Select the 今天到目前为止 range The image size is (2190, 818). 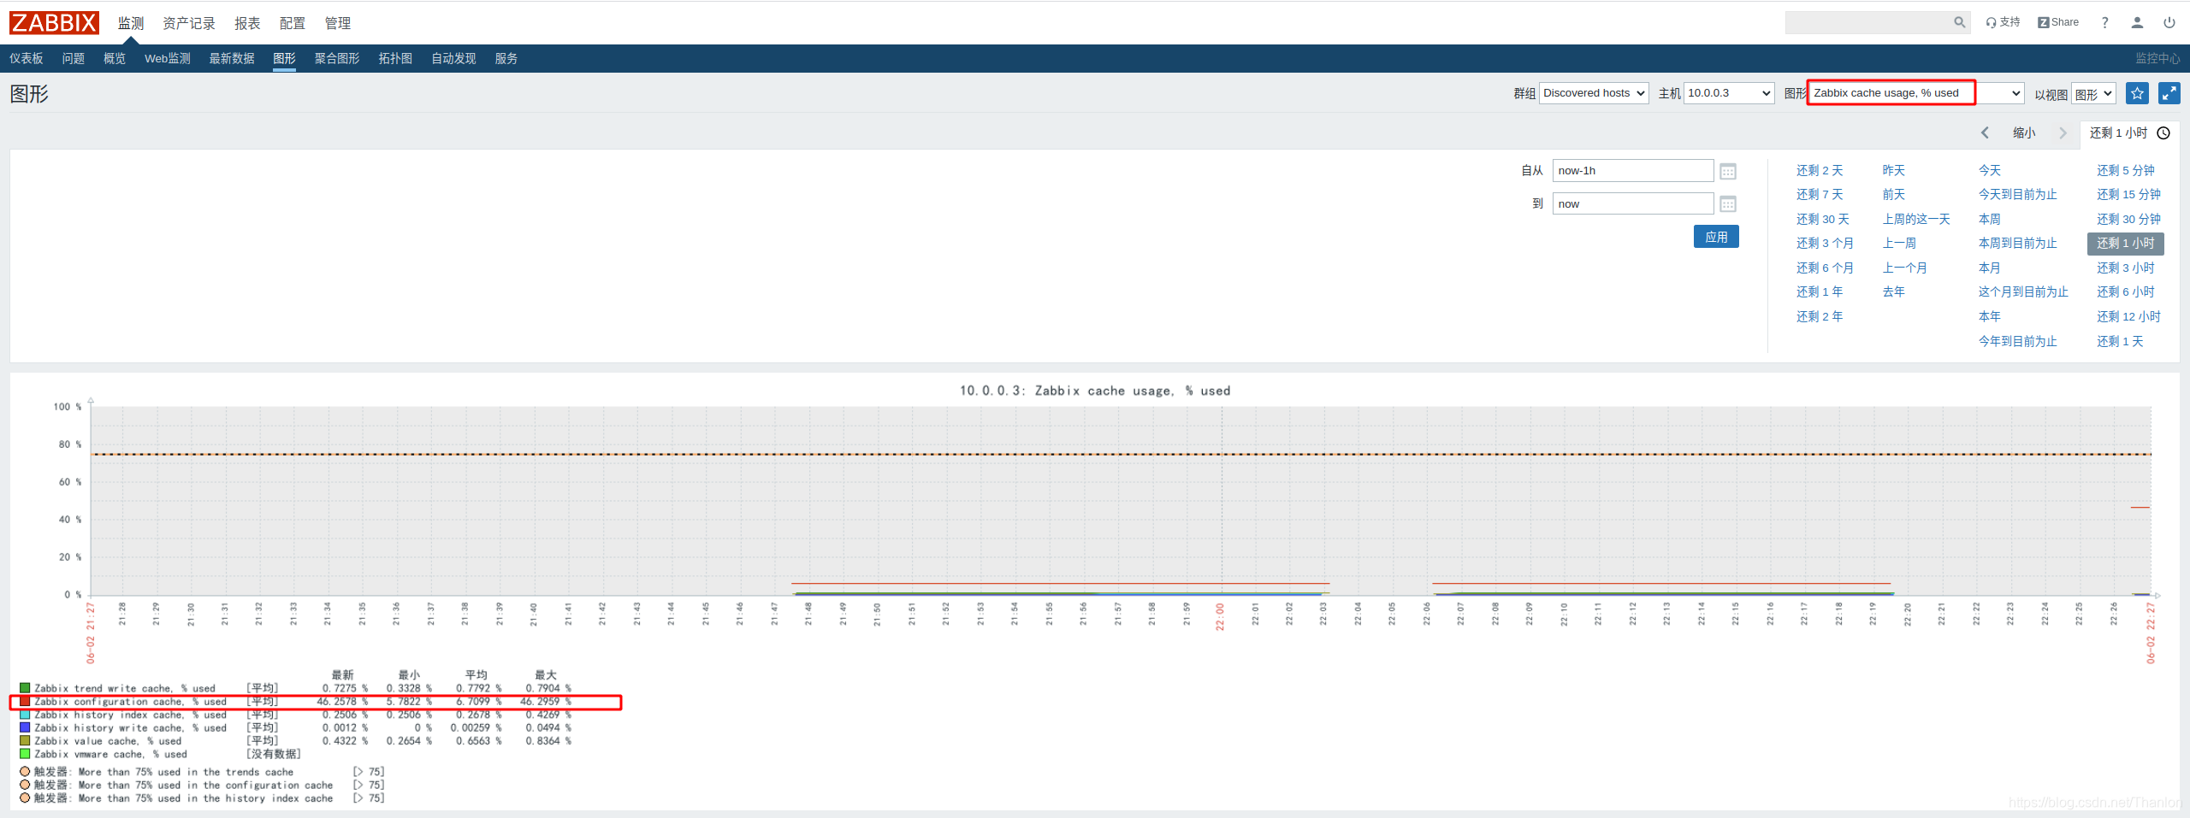tap(2018, 195)
